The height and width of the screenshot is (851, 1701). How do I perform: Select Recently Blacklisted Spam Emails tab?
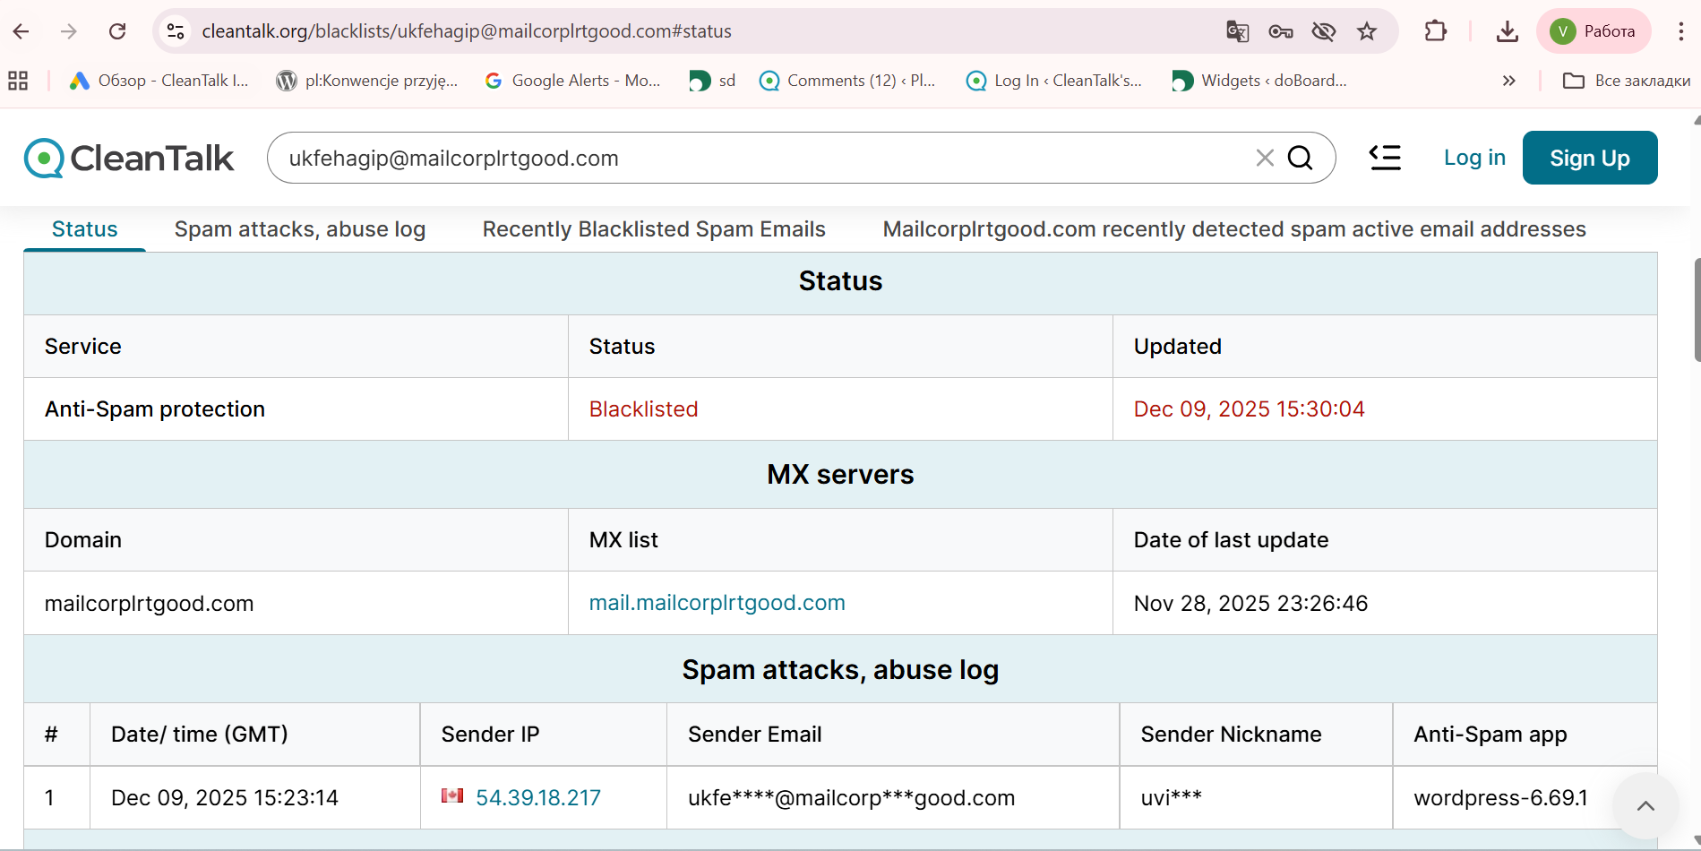(x=653, y=229)
